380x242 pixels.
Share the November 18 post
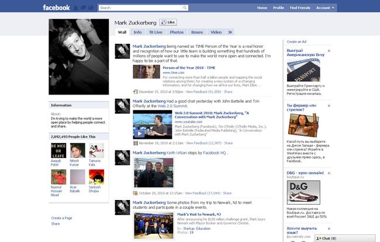[x=228, y=143]
